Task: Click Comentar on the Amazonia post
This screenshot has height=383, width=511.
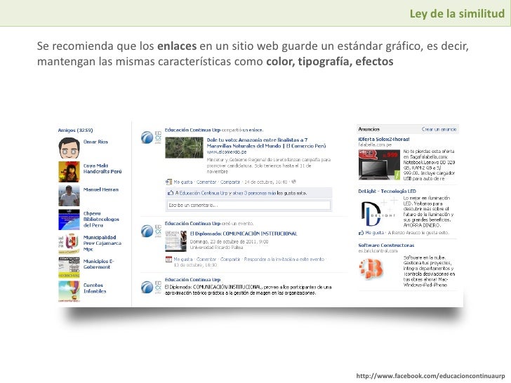Action: [x=206, y=182]
